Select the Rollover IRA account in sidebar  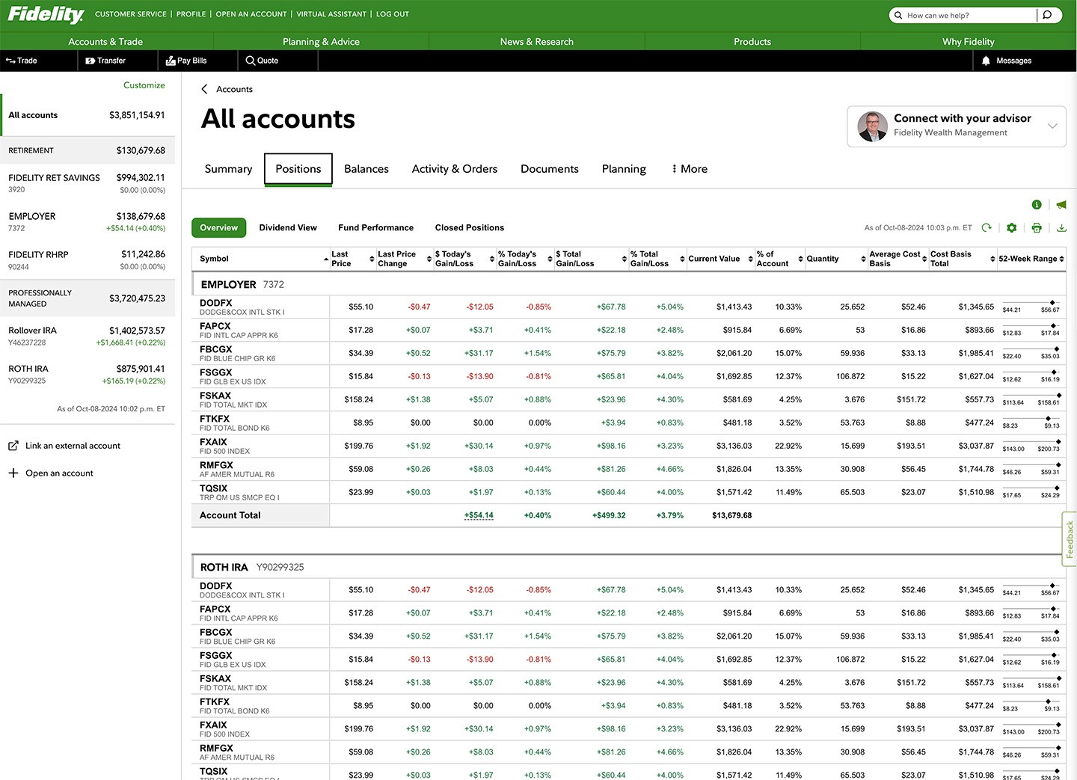point(88,336)
